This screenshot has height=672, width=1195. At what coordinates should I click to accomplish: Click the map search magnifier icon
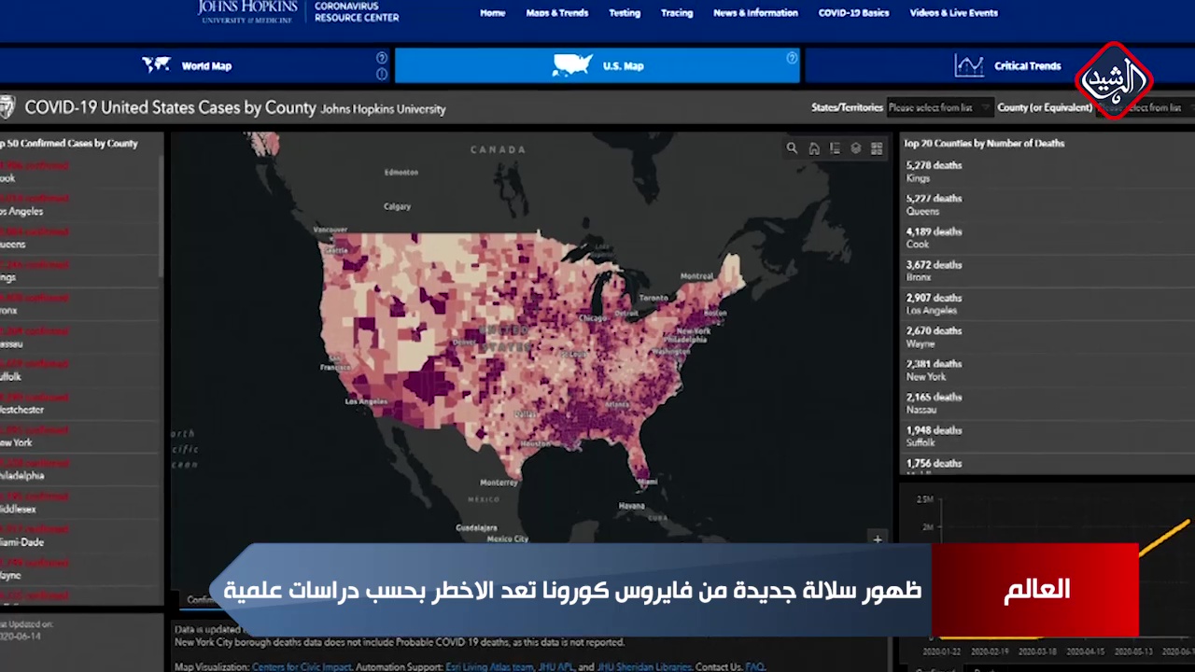(792, 148)
